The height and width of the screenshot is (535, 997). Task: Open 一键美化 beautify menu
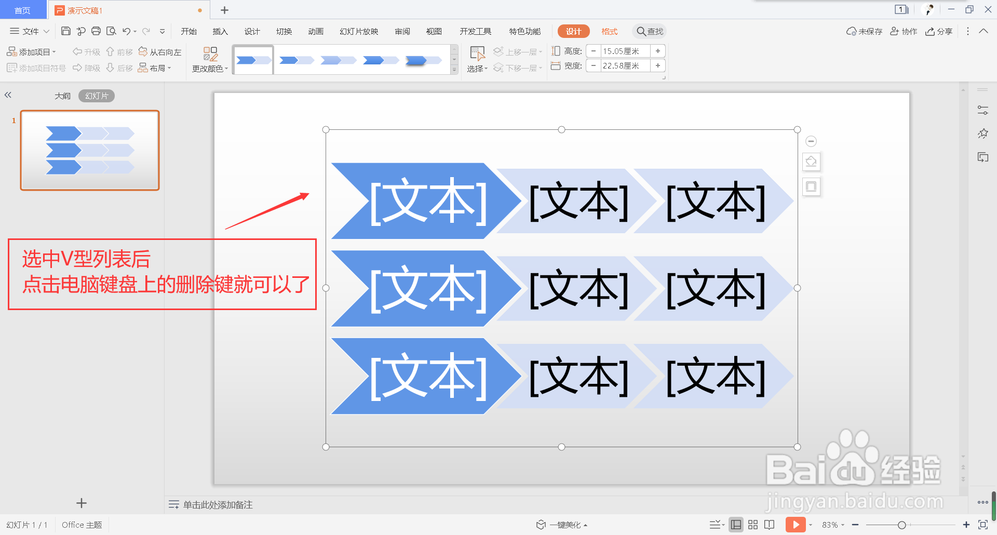click(562, 525)
